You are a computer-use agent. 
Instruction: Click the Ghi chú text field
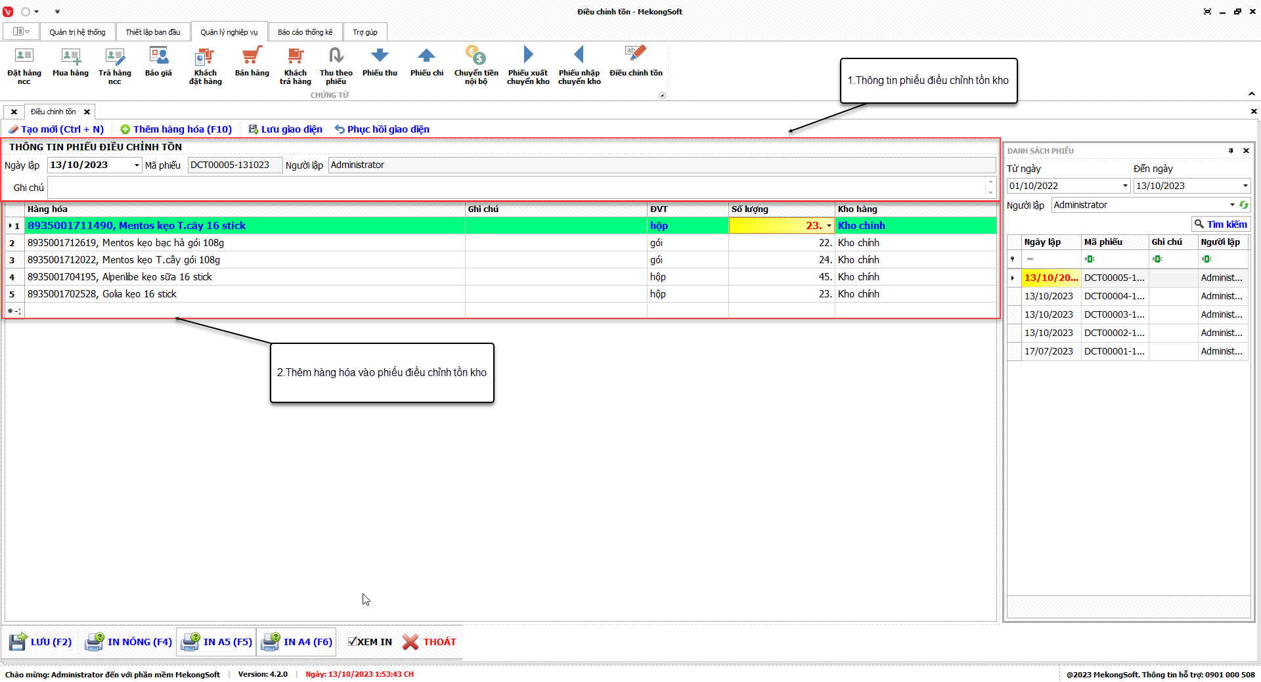[x=516, y=188]
